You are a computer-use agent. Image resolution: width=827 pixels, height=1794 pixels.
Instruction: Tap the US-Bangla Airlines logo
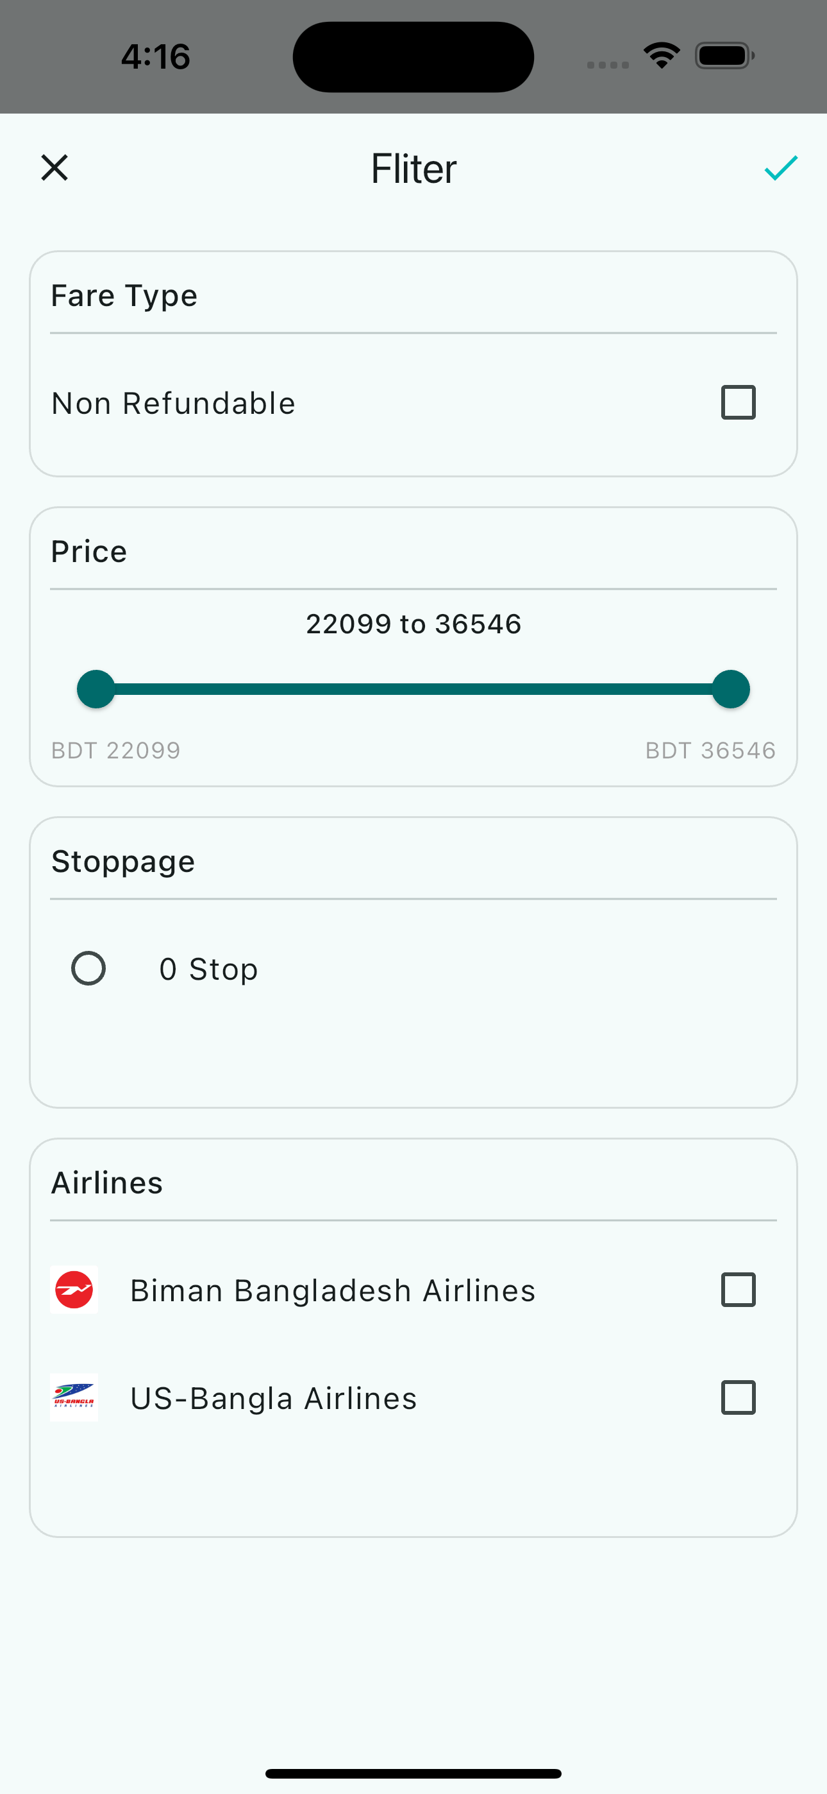coord(74,1397)
